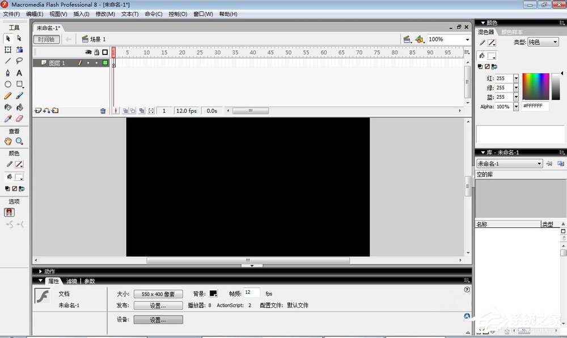Open the 类型 color type dropdown
Image resolution: width=567 pixels, height=338 pixels.
(x=543, y=41)
